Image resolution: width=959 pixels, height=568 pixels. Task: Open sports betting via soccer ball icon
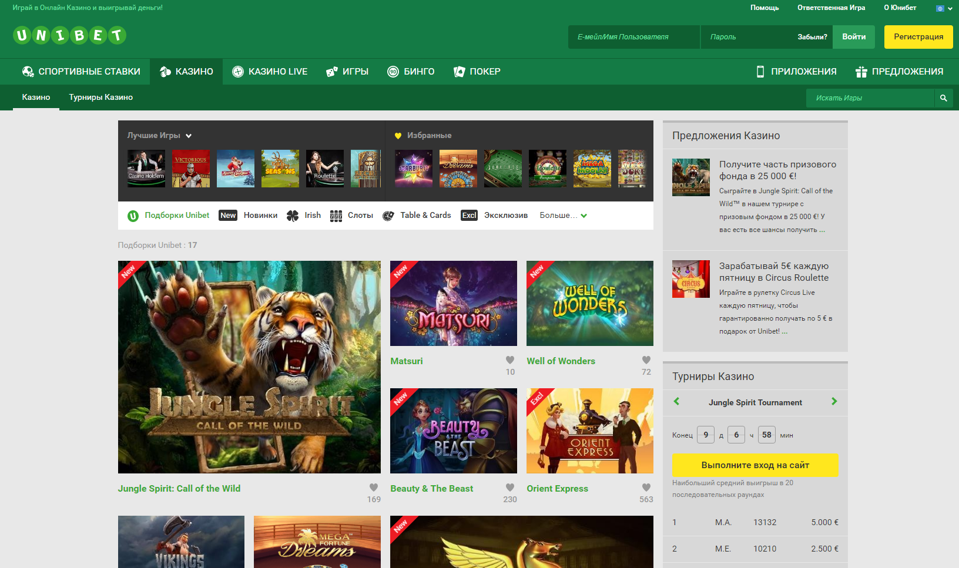[x=28, y=72]
